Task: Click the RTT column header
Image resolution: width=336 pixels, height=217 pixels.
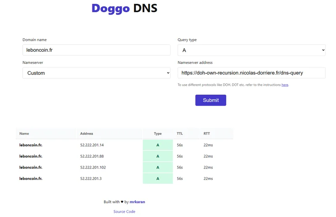Action: point(207,134)
